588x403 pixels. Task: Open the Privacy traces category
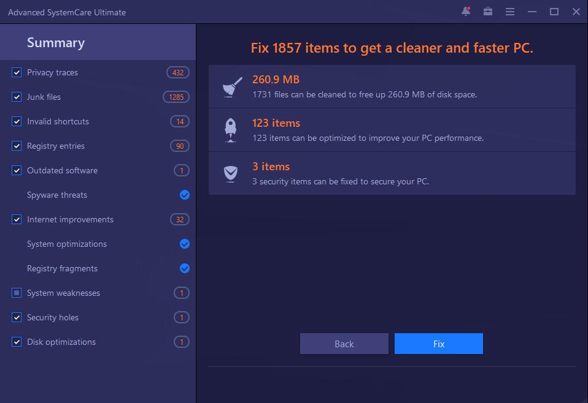(x=53, y=72)
